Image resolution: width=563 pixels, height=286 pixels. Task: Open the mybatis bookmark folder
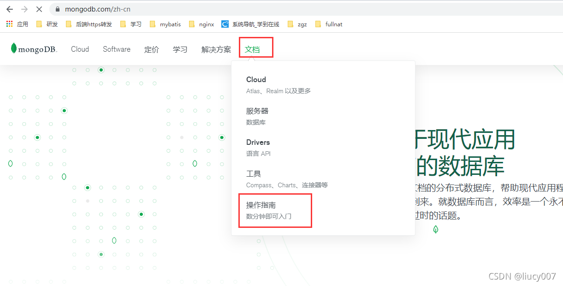point(165,24)
